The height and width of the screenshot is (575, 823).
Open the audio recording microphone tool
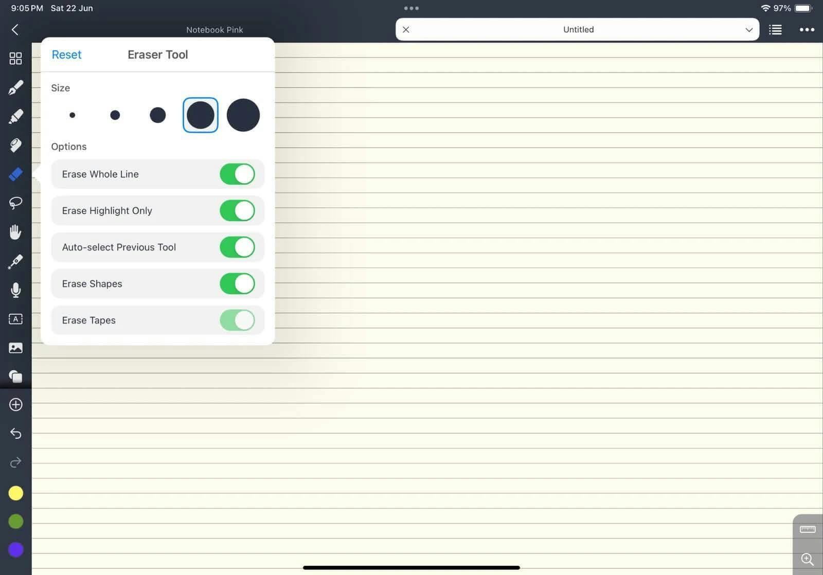[15, 290]
